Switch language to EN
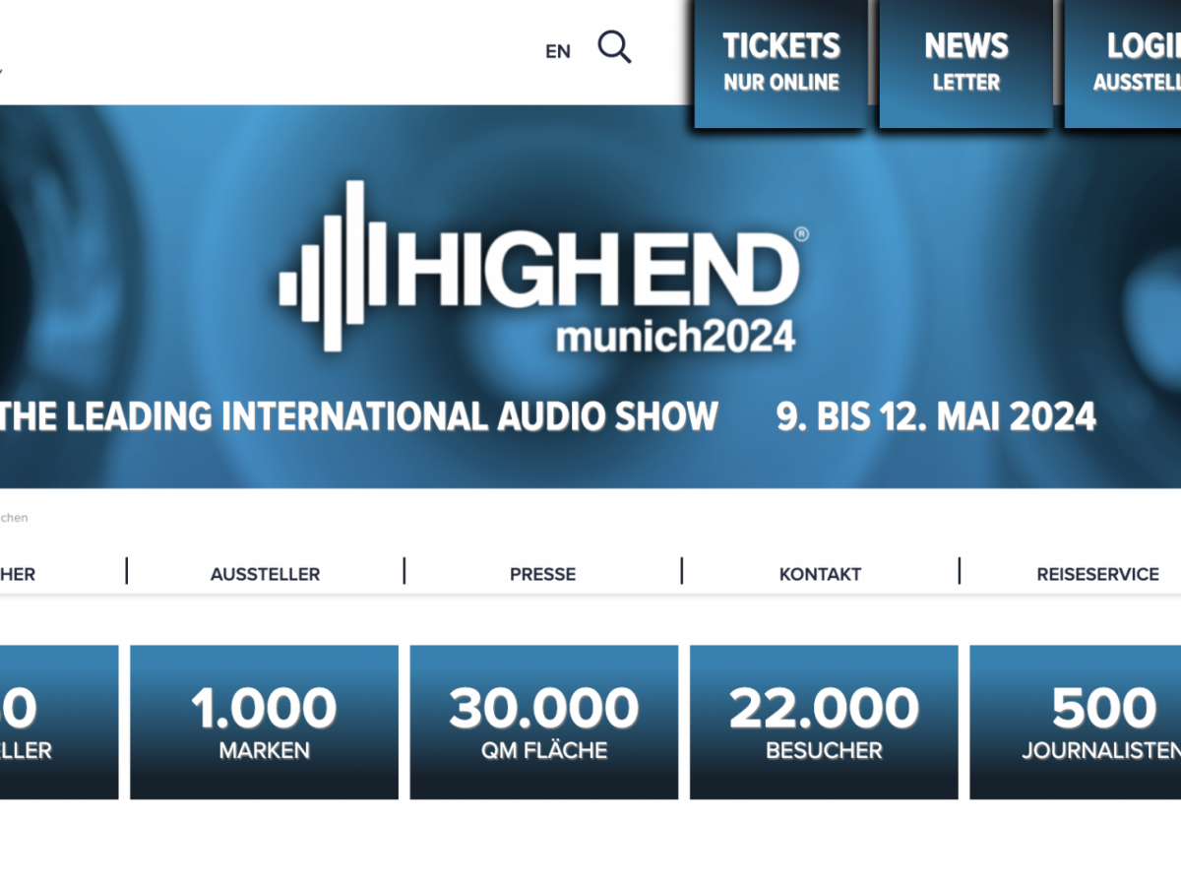 tap(558, 52)
